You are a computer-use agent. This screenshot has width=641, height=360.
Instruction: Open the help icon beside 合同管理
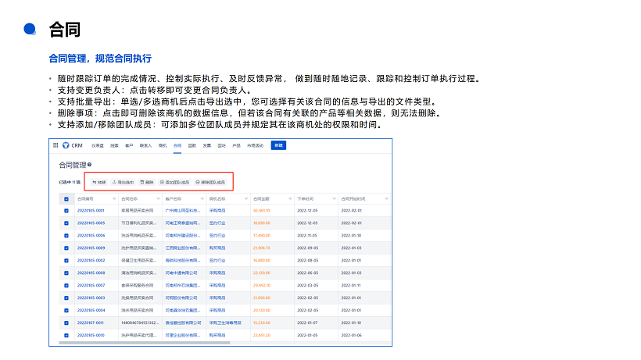click(x=90, y=165)
